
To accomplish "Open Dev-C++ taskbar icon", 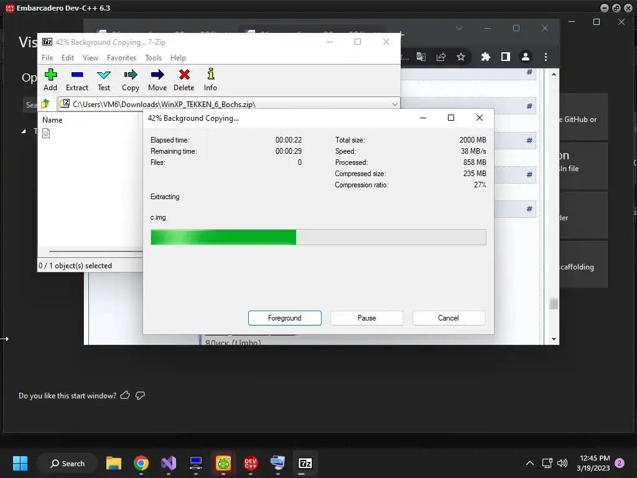I will 251,463.
